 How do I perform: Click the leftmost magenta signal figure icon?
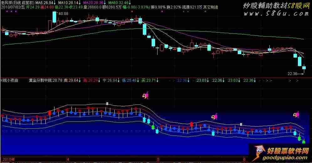[x=146, y=95]
